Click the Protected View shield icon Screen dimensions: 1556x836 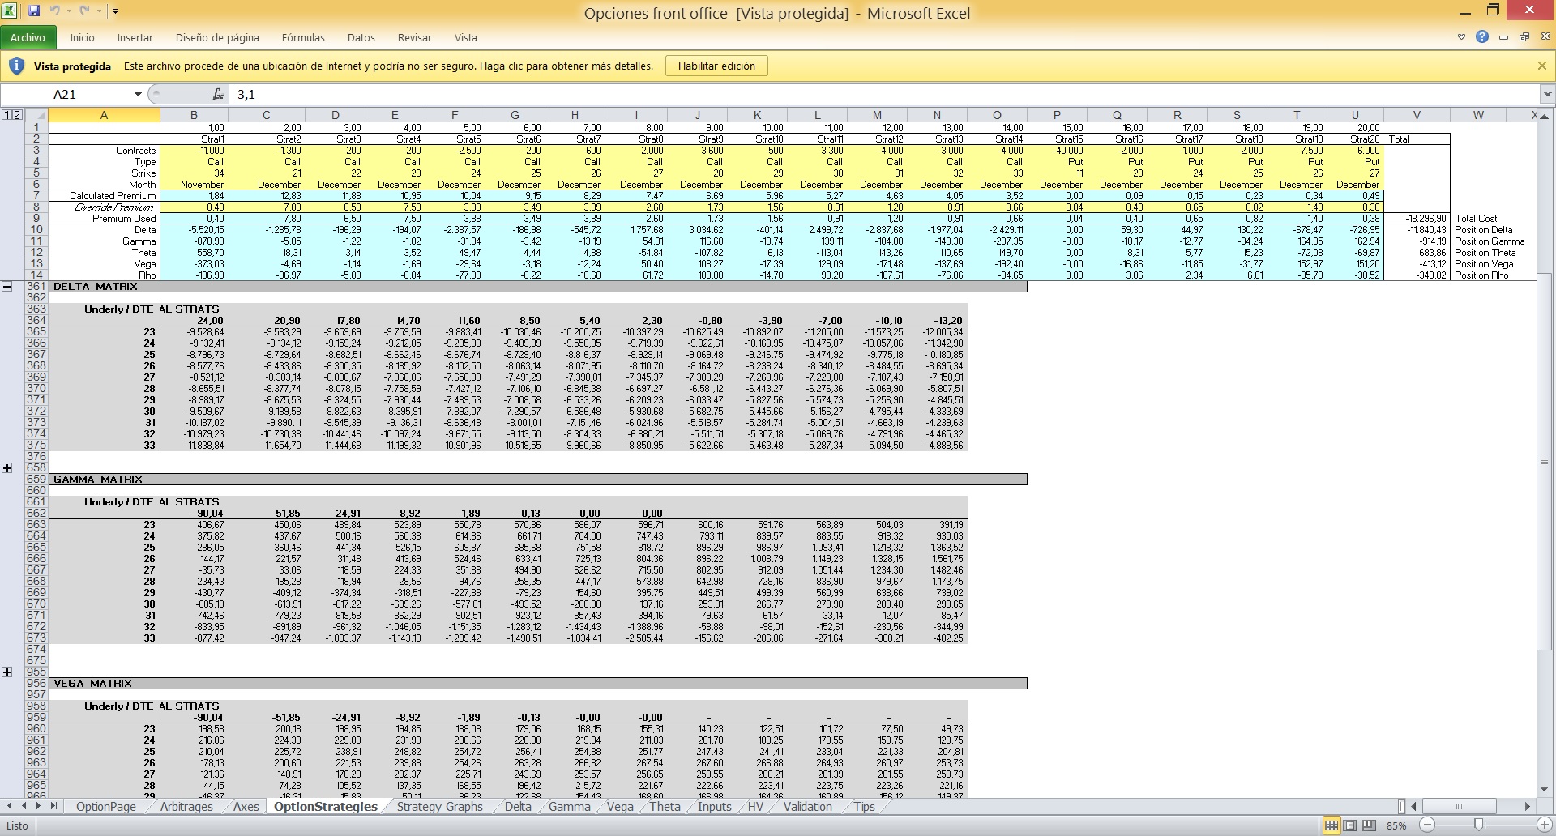(16, 66)
